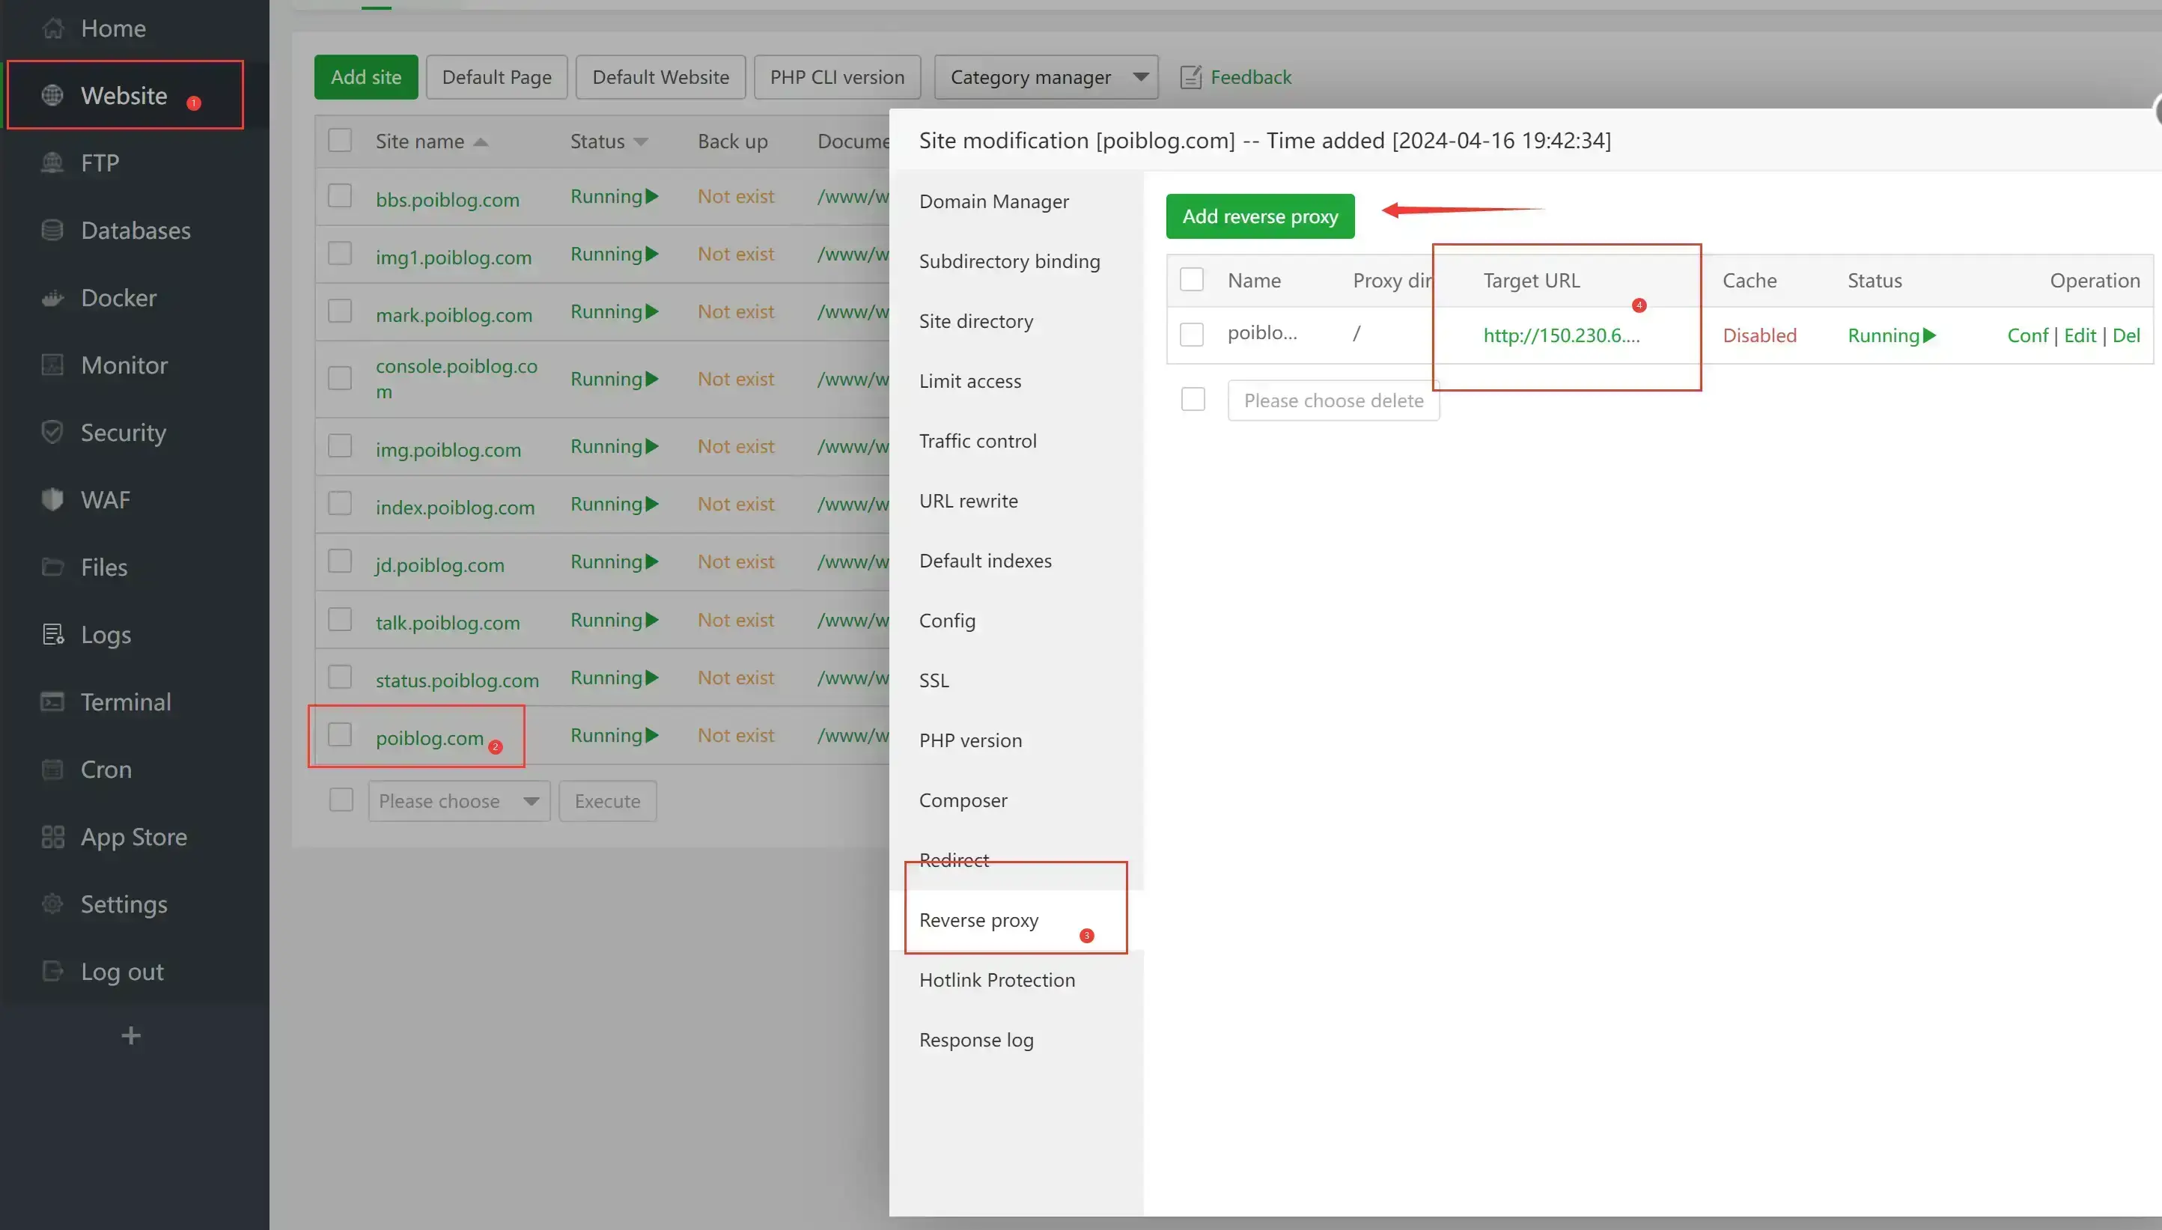Click the PHP CLI version button
The image size is (2162, 1230).
click(x=837, y=77)
